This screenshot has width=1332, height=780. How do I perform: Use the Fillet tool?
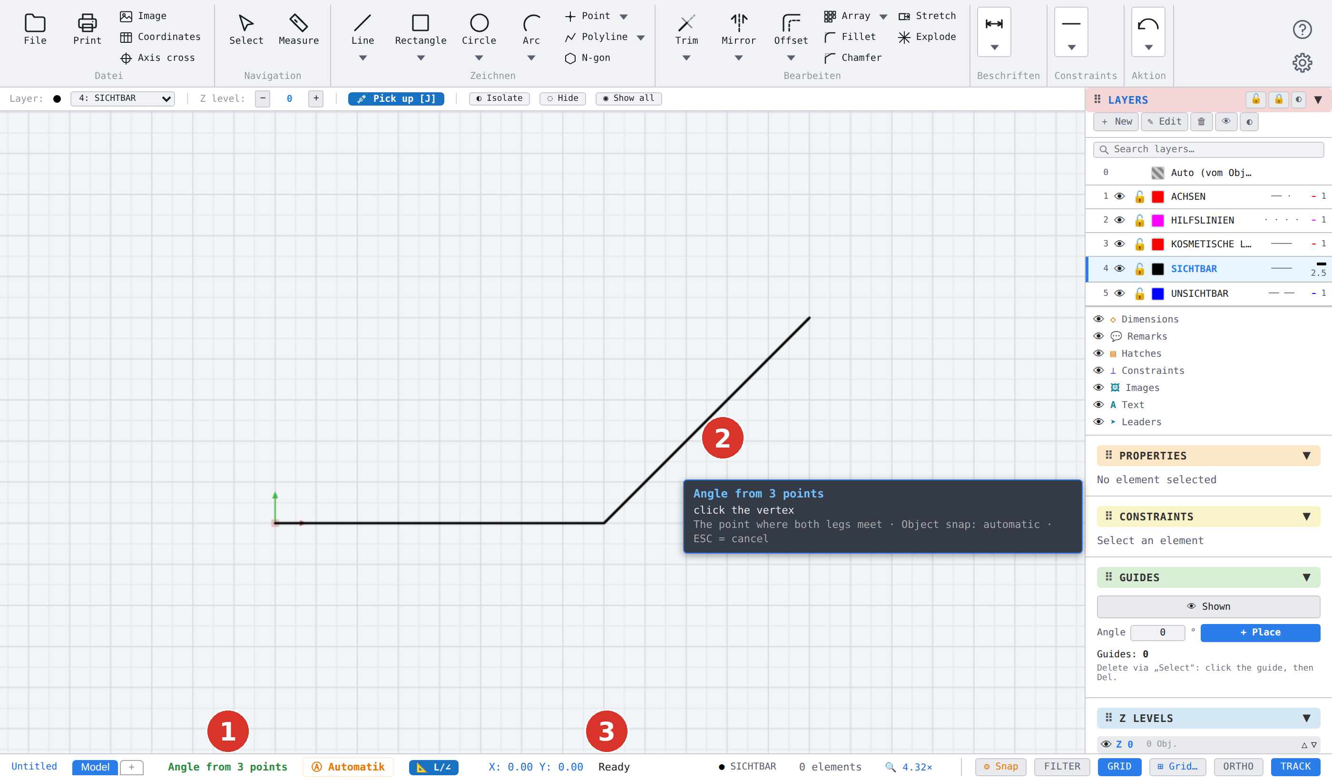(850, 37)
